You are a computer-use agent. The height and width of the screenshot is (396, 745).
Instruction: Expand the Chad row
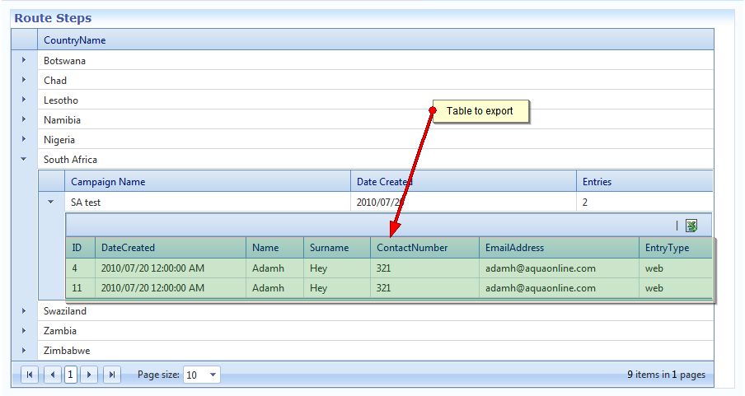coord(24,80)
